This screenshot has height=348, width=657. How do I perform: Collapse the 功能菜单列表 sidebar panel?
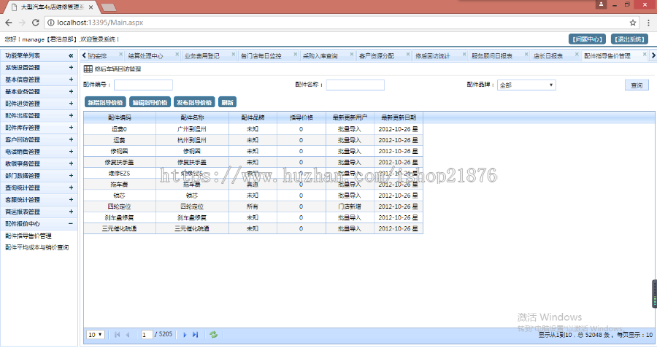click(x=71, y=55)
